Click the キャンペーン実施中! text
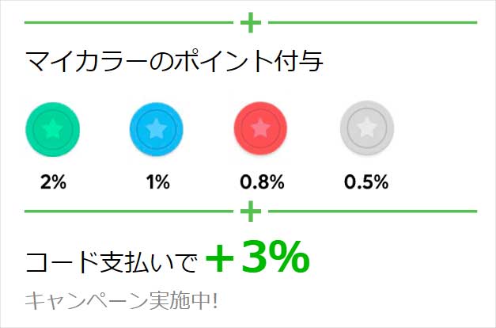This screenshot has height=328, width=496. pos(122,300)
